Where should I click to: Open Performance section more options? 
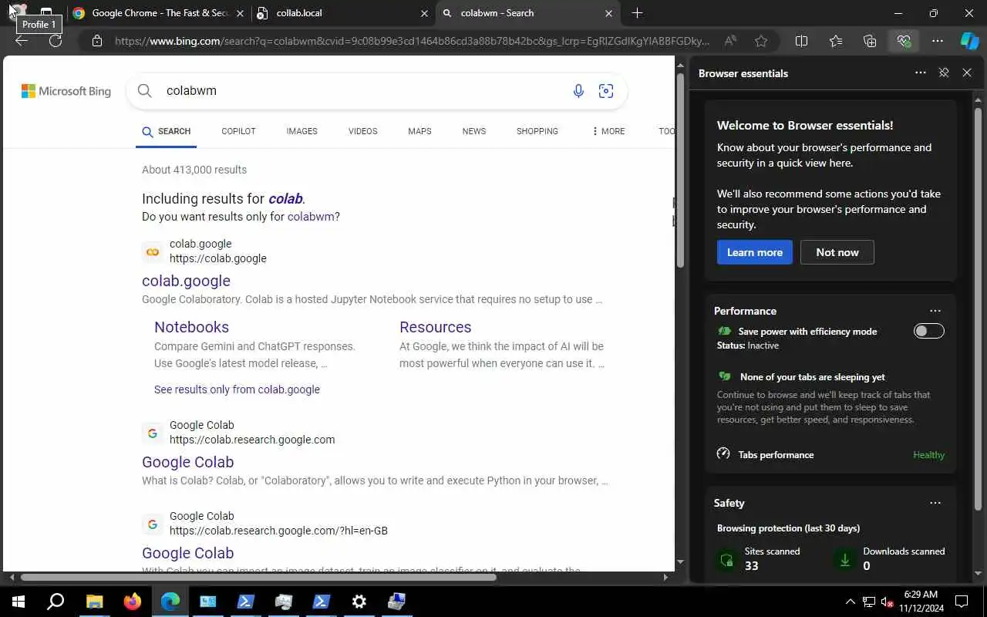tap(935, 311)
